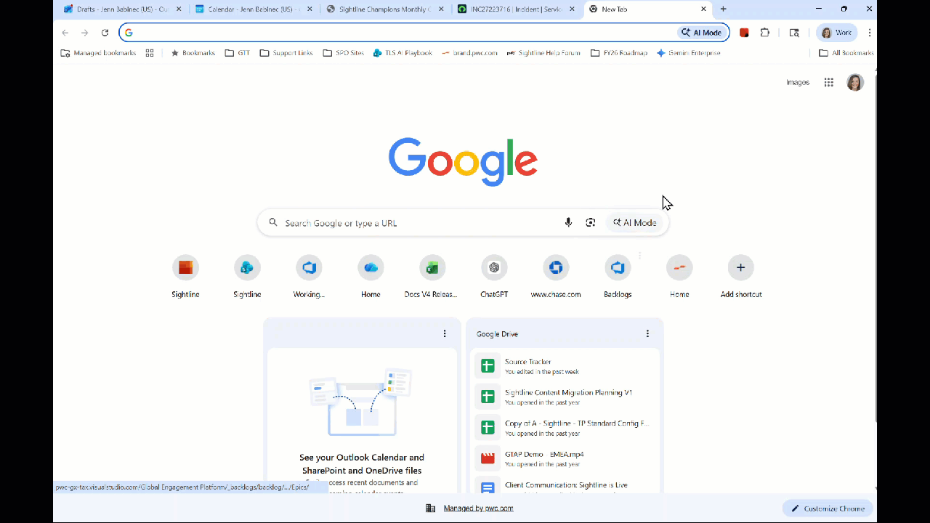Click the browser back arrow
This screenshot has height=523, width=930.
tap(65, 33)
